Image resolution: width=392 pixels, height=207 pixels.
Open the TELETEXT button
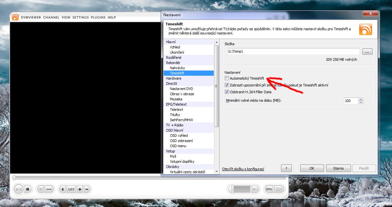279,189
